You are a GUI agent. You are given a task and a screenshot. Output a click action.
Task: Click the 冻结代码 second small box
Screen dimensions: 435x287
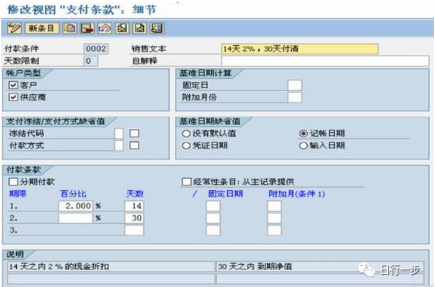[x=134, y=133]
